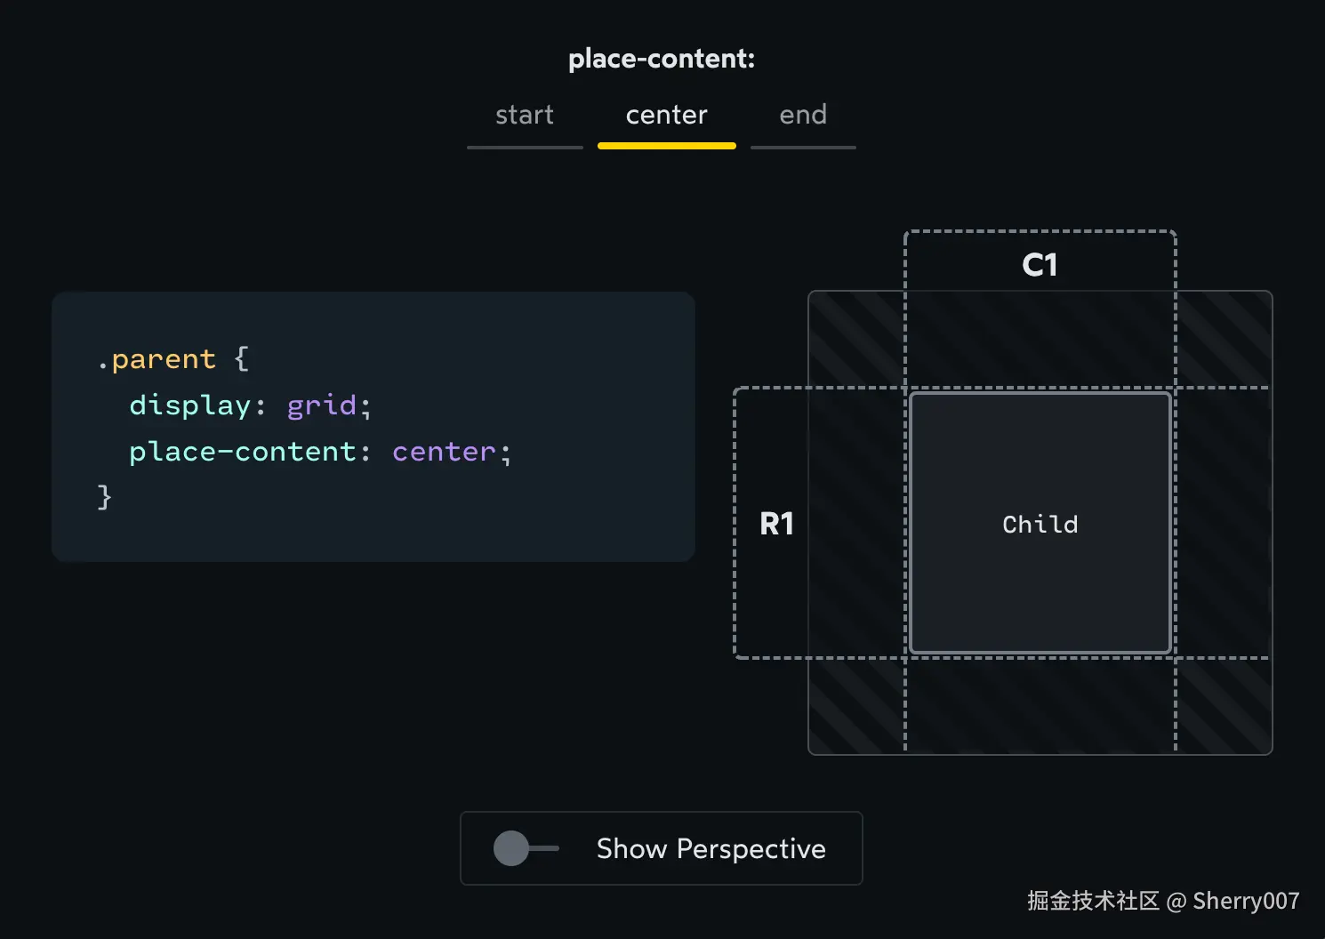Click the "display" property in code
This screenshot has height=939, width=1325.
pyautogui.click(x=190, y=405)
